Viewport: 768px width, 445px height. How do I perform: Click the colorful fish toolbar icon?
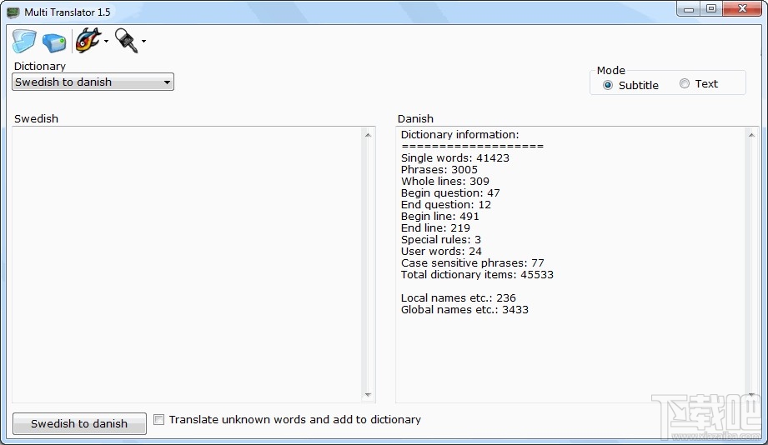(88, 40)
